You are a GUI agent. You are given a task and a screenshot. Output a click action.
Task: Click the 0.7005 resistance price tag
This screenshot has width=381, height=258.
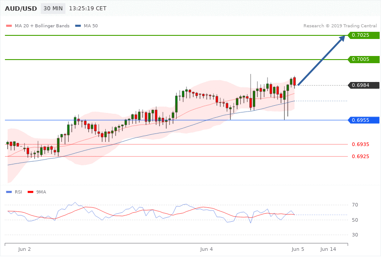coord(364,60)
